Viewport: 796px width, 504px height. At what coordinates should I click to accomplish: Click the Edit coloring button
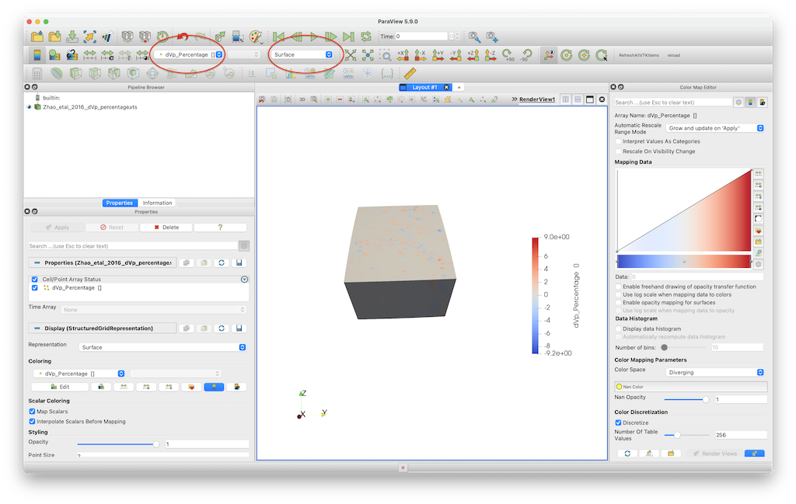pyautogui.click(x=58, y=386)
